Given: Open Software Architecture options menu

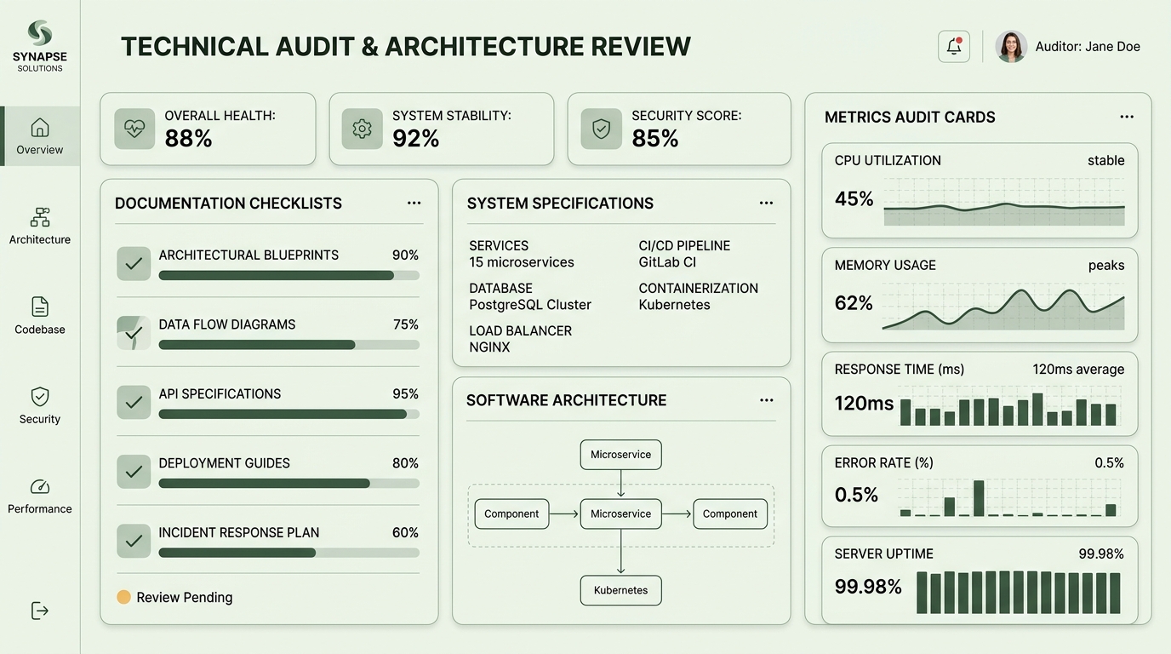Looking at the screenshot, I should click(766, 400).
